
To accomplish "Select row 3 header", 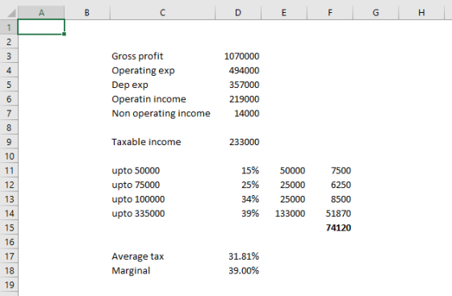I will 9,56.
